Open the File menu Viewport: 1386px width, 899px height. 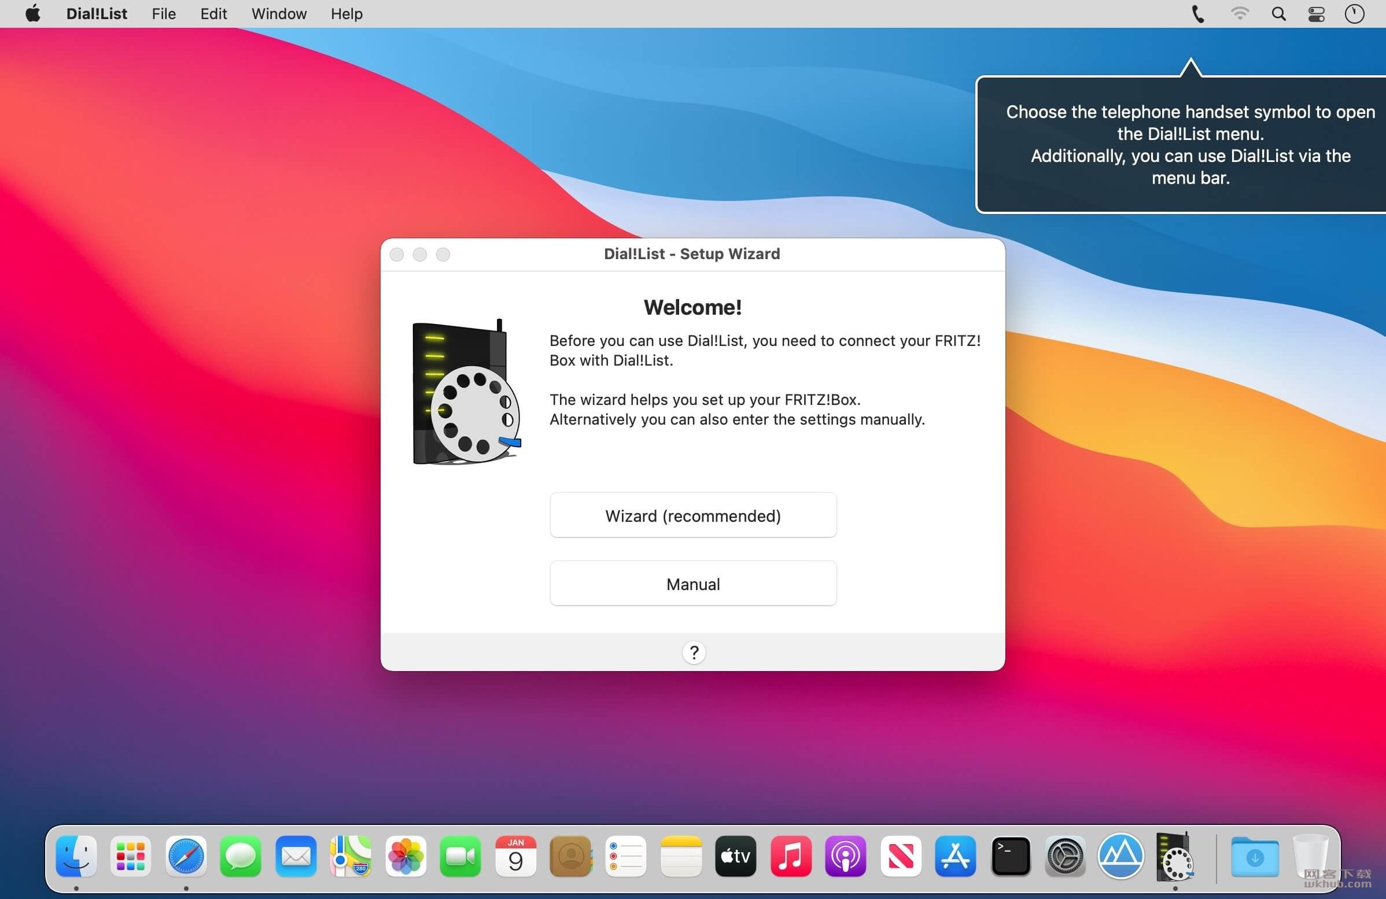(164, 13)
